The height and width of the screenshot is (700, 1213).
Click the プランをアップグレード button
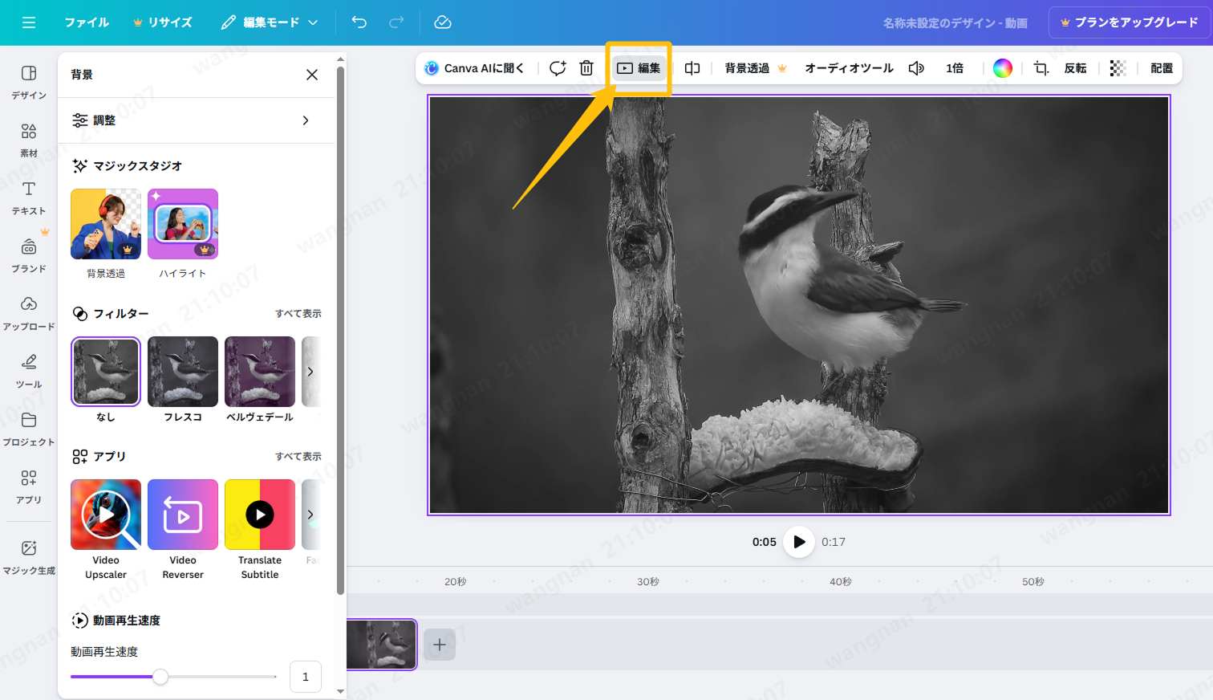[x=1130, y=22]
